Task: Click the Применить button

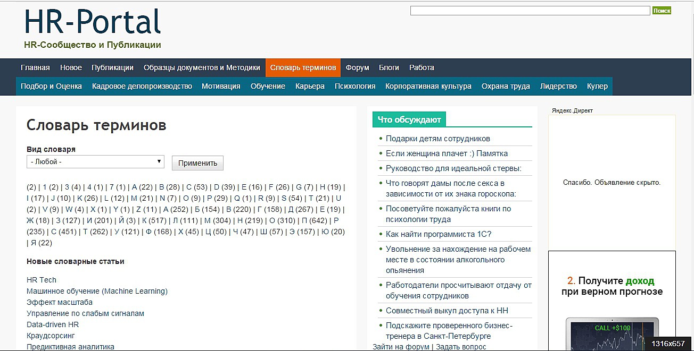Action: [x=197, y=163]
